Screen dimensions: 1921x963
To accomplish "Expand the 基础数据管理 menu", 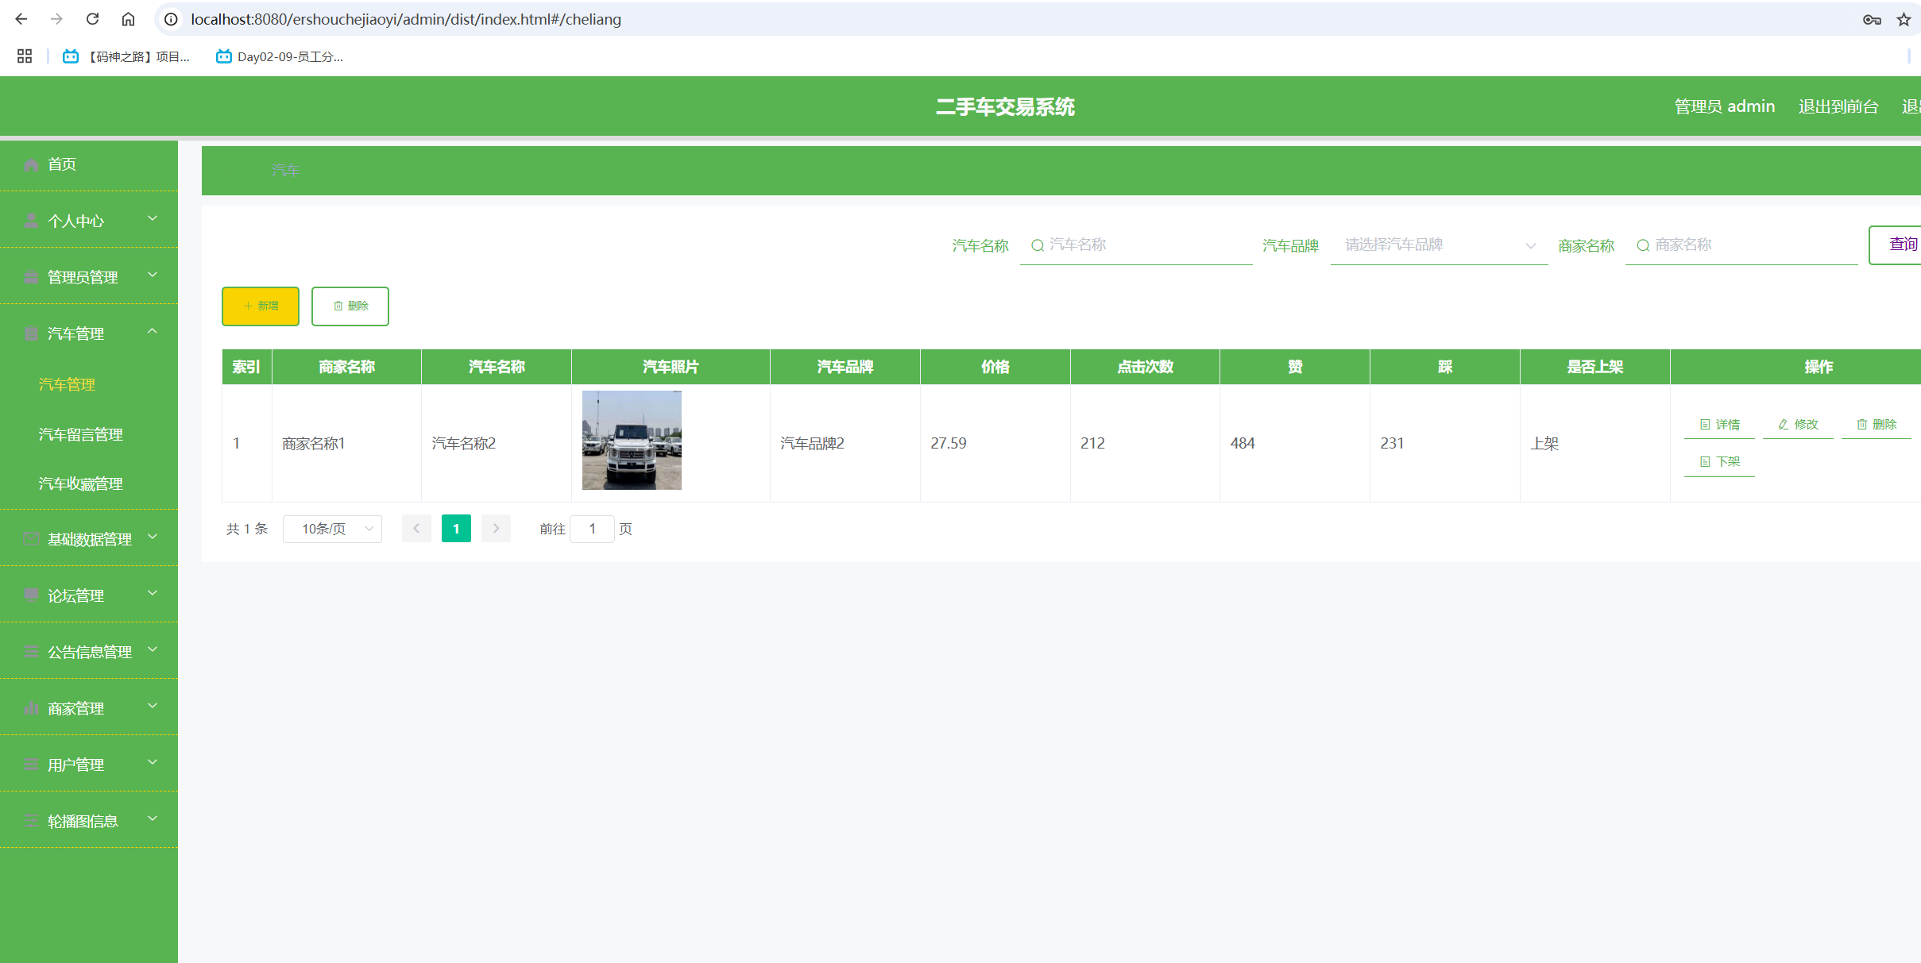I will click(x=89, y=539).
